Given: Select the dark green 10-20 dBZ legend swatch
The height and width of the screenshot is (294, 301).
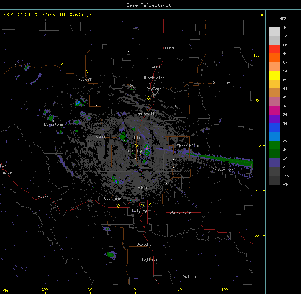Looking at the screenshot, I should [274, 154].
